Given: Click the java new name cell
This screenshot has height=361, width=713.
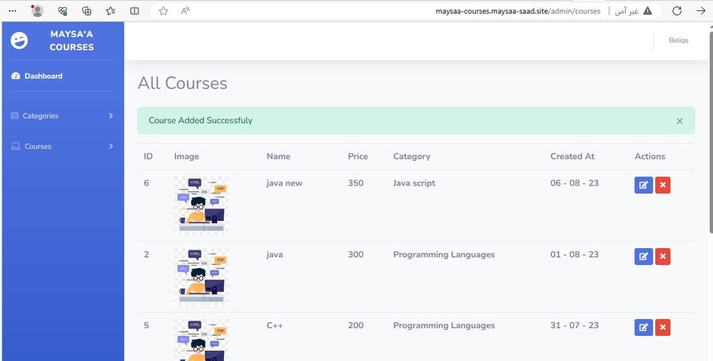Looking at the screenshot, I should (x=284, y=183).
